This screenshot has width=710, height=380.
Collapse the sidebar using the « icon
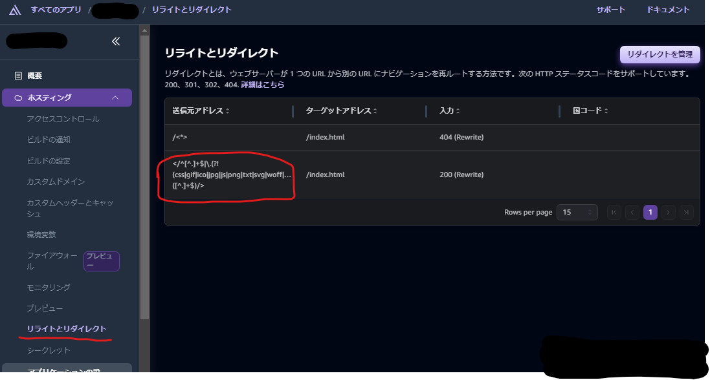click(116, 41)
